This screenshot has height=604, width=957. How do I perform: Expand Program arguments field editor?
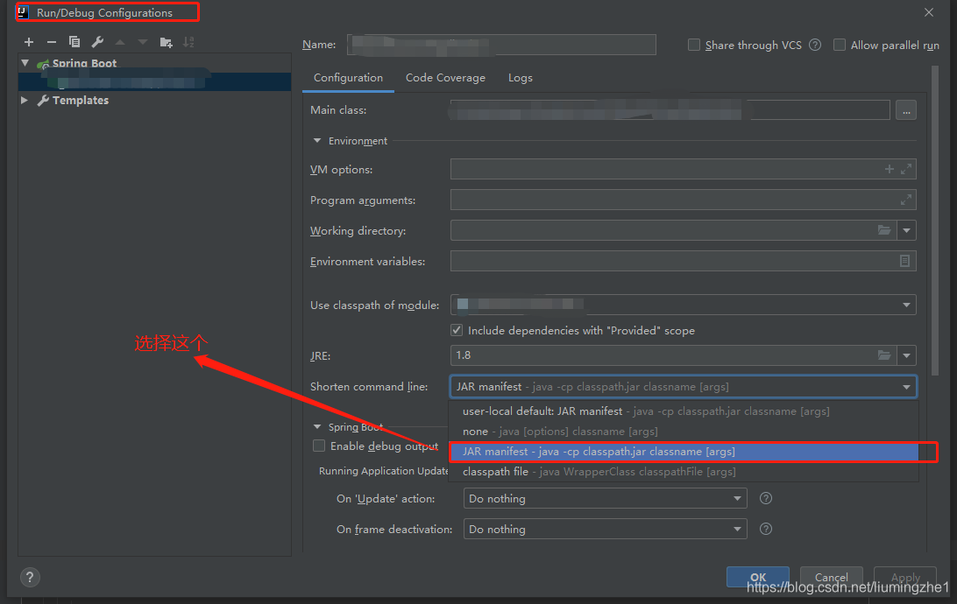coord(906,200)
